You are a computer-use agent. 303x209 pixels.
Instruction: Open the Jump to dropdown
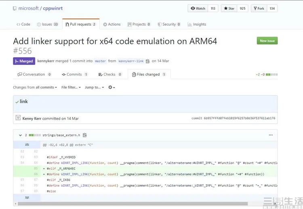click(x=94, y=87)
